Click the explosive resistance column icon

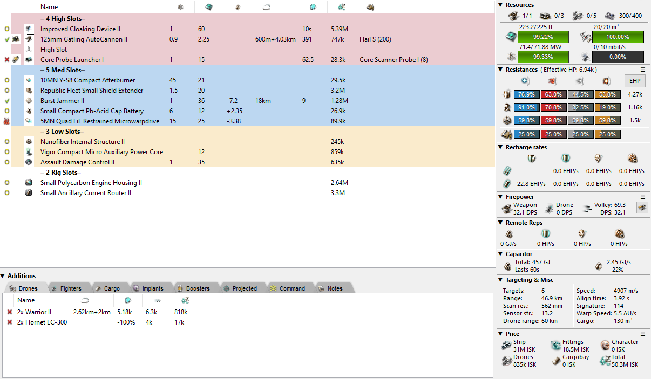(606, 81)
